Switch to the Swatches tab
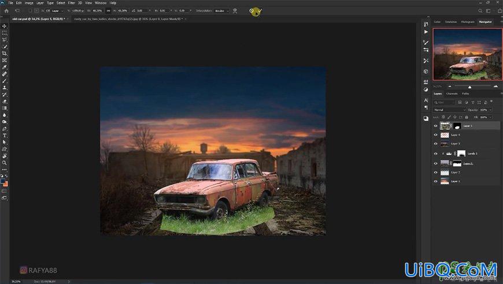503x284 pixels. coord(451,22)
